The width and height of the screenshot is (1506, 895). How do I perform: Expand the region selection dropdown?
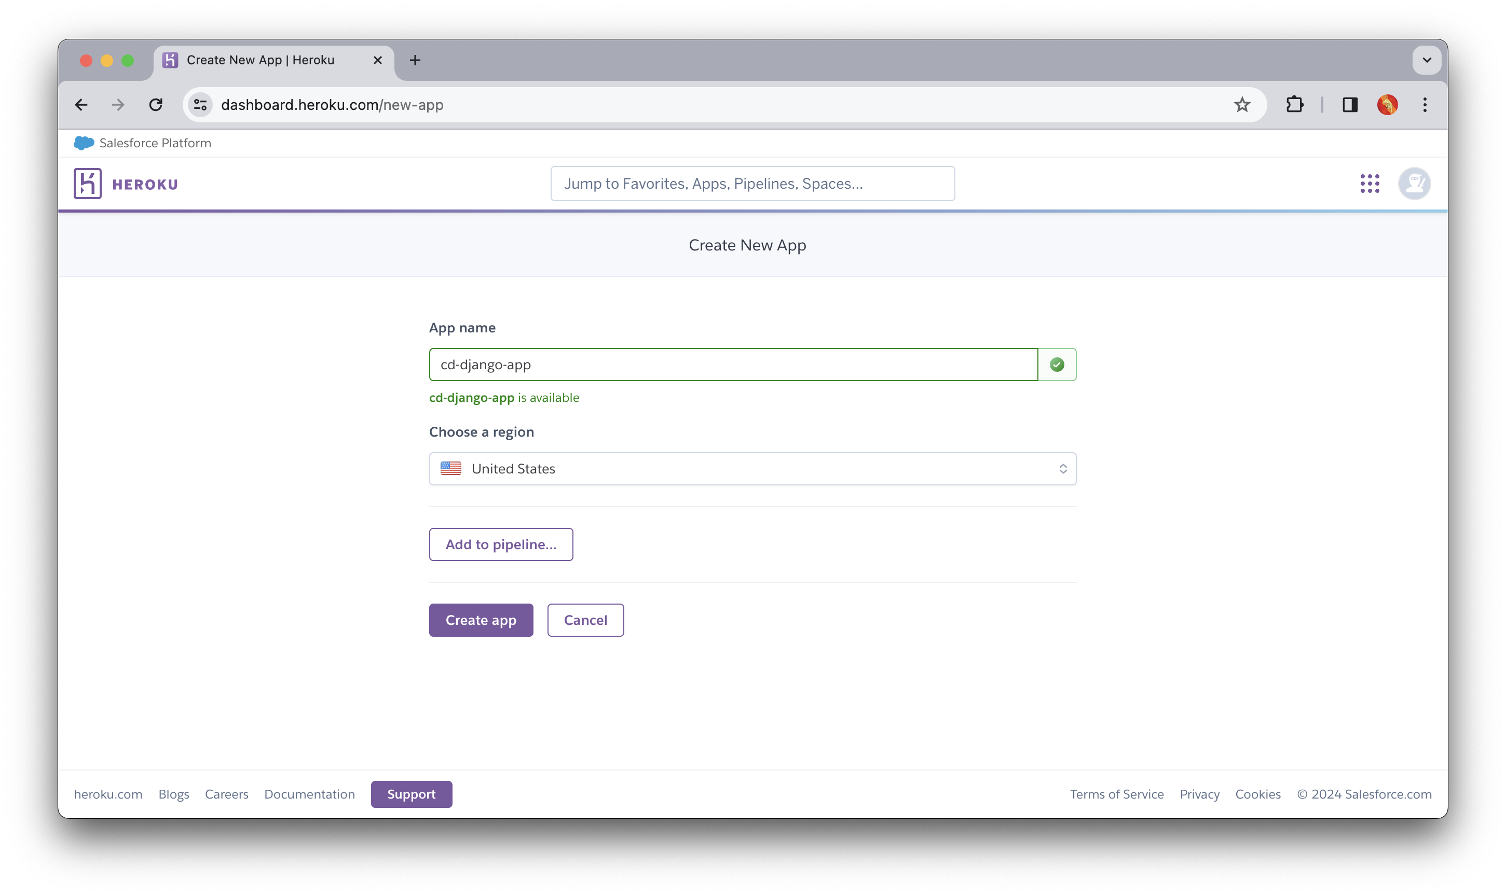tap(1062, 468)
